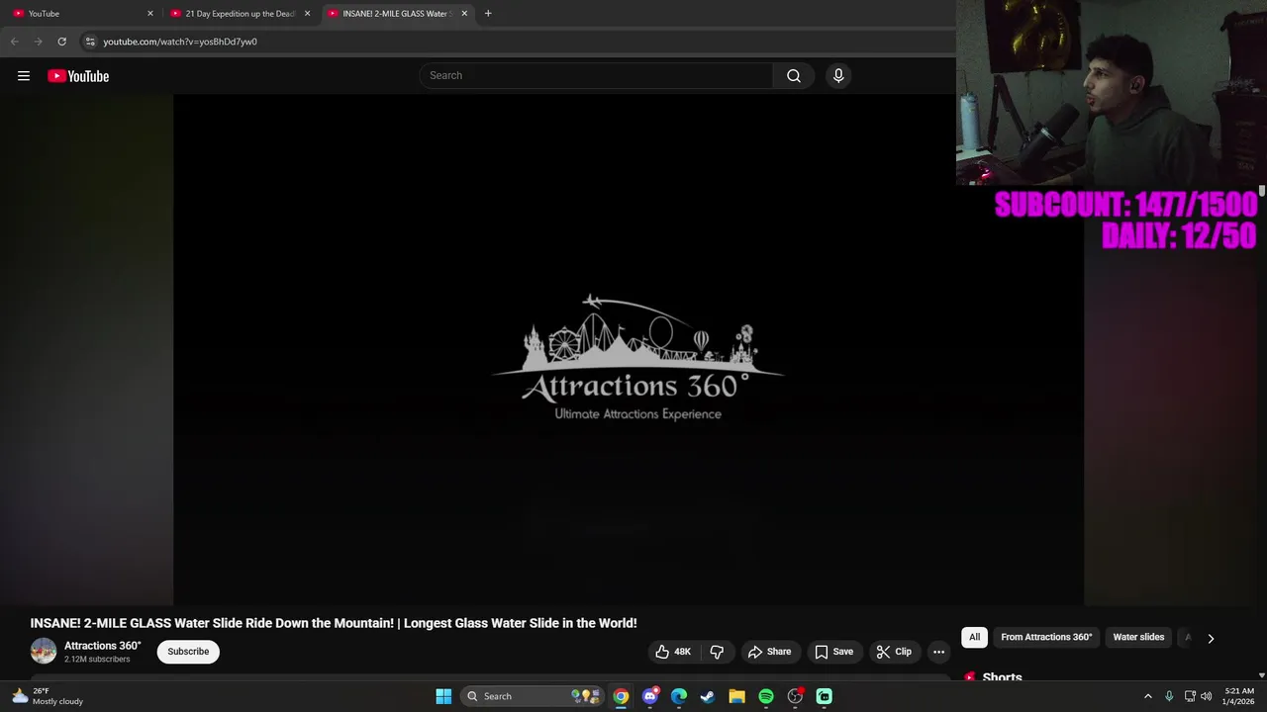The height and width of the screenshot is (712, 1267).
Task: Start voice search with microphone icon
Action: coord(838,75)
